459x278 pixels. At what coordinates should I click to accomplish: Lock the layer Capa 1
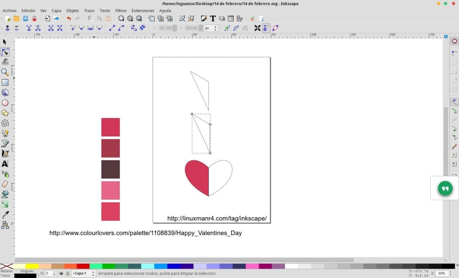[68, 273]
